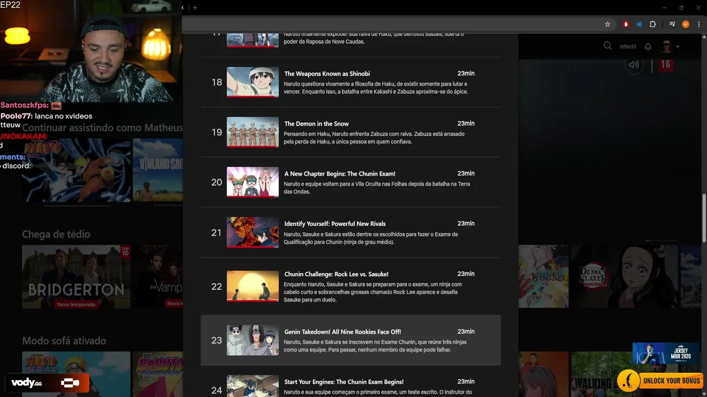The image size is (707, 397).
Task: Select 'The Weapons Known as Shinobi' title
Action: point(327,74)
